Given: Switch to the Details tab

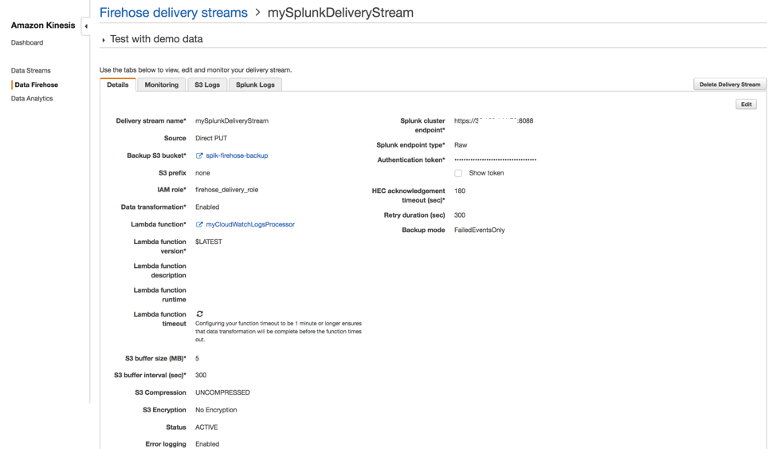Looking at the screenshot, I should tap(117, 85).
